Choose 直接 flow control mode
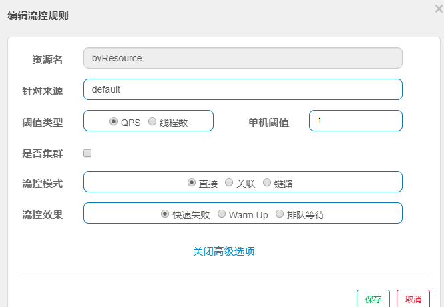Screen dimensions: 444x307 pos(192,182)
